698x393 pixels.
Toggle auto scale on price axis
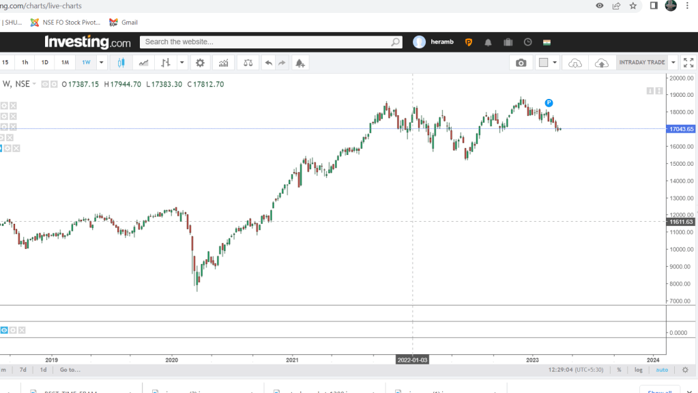(661, 370)
